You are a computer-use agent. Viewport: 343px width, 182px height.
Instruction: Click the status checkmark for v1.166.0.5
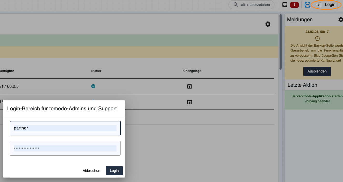(x=93, y=86)
